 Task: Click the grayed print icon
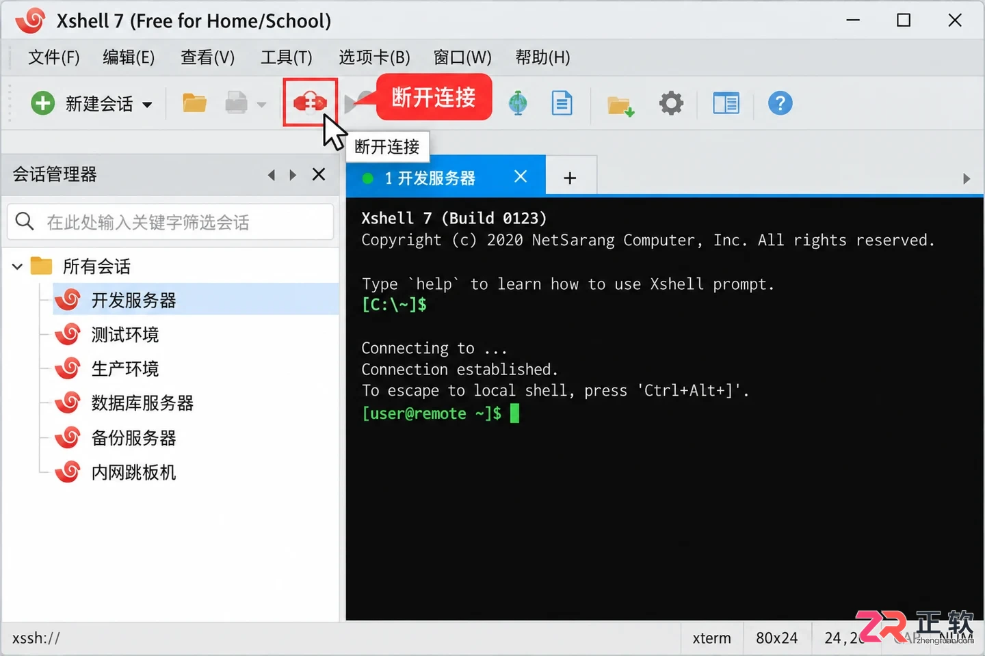(x=236, y=103)
